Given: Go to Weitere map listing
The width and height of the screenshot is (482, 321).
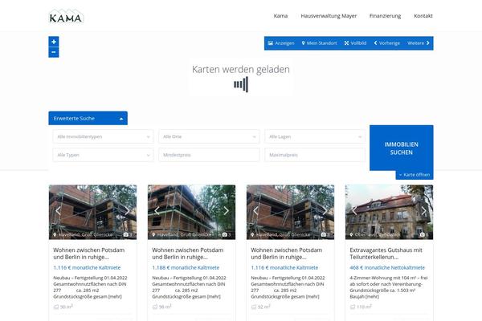Looking at the screenshot, I should tap(419, 43).
